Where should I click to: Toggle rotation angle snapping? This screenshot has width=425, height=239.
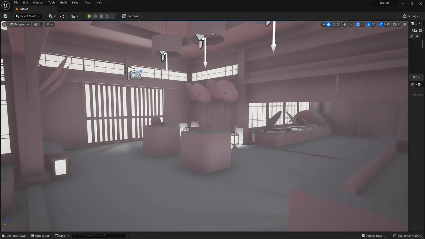(369, 24)
